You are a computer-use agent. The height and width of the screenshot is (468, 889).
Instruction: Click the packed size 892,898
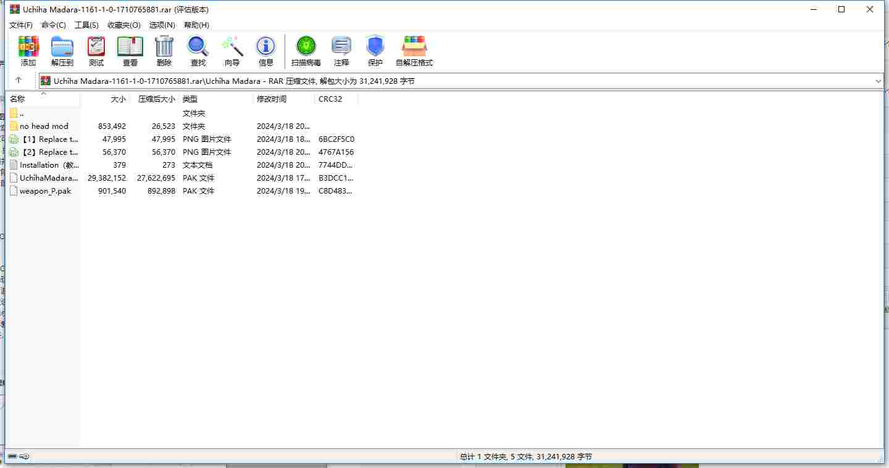tap(161, 191)
